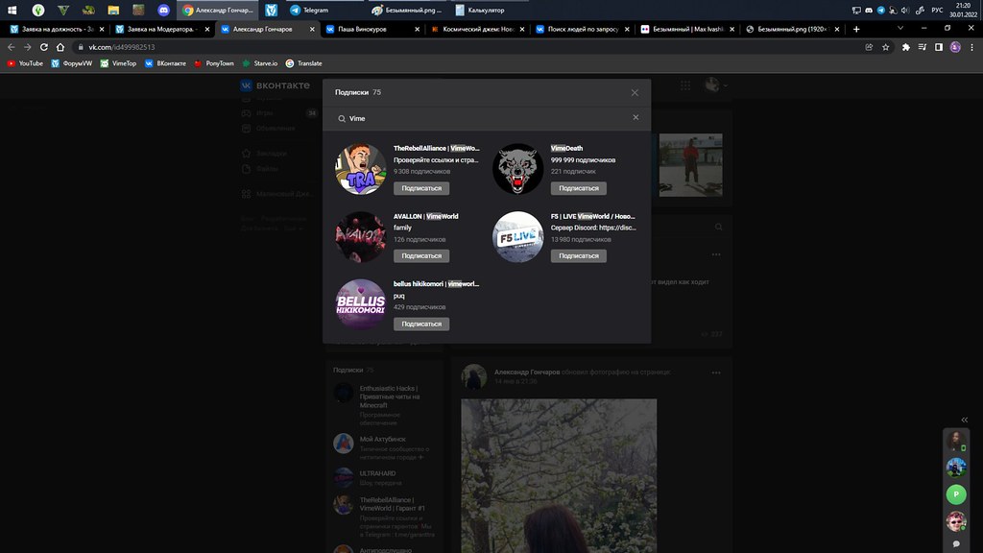Open the F5 LIVE community avatar
Screen dimensions: 983x553
click(x=518, y=237)
